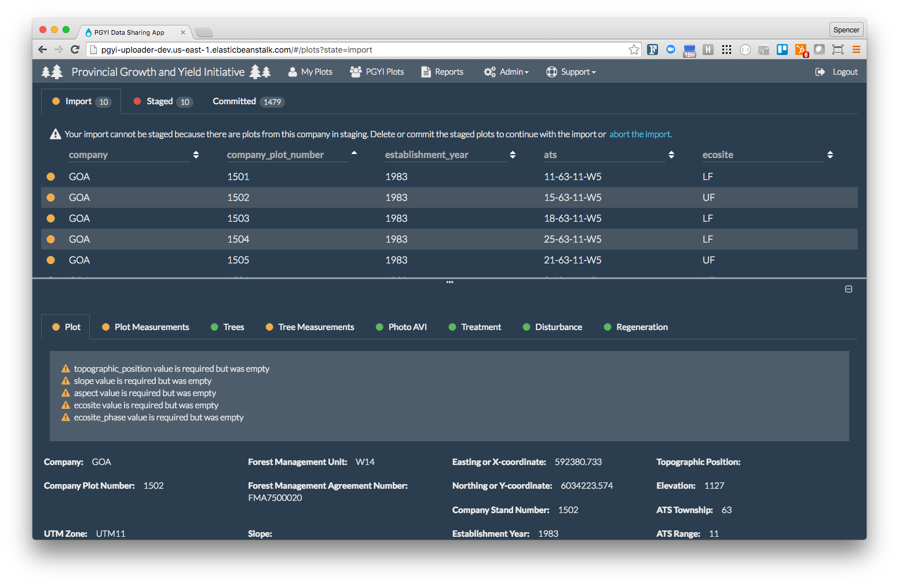Screen dimensions: 899x586
Task: Click Provincial Growth and Yield Initiative title
Action: click(158, 72)
